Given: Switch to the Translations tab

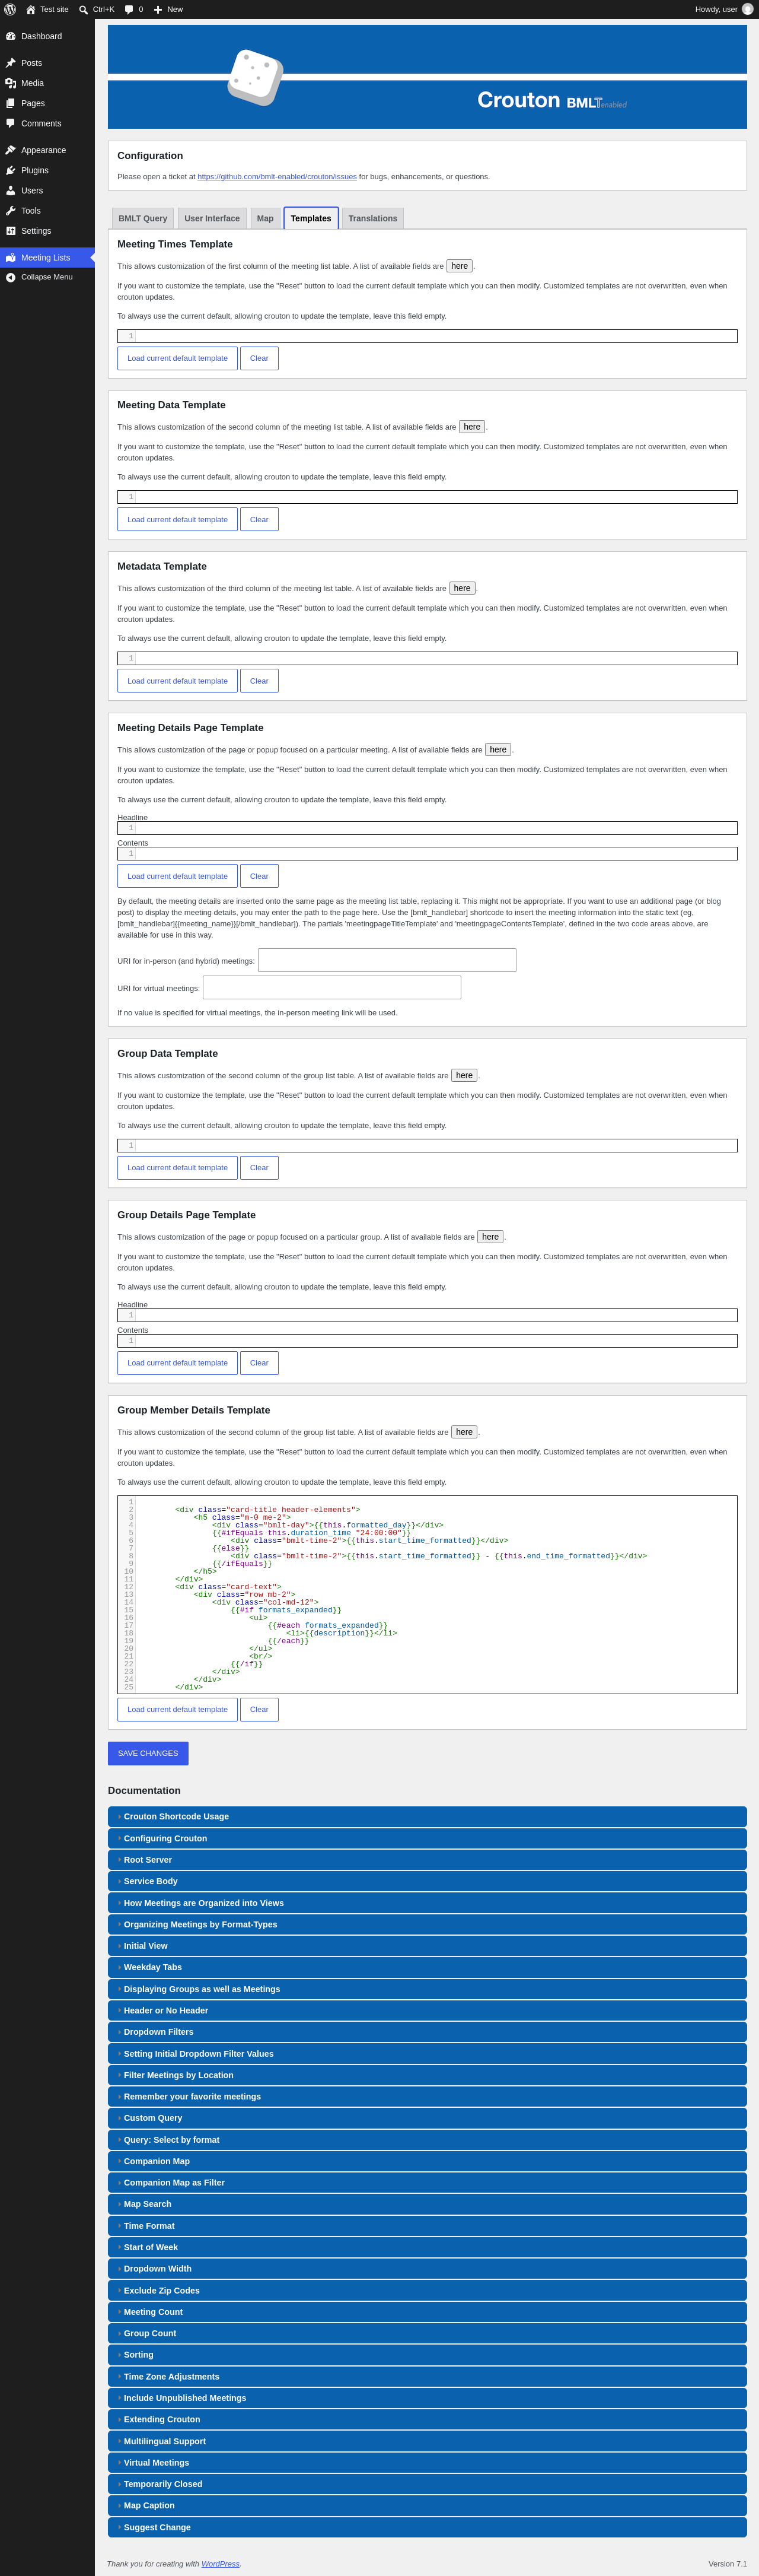Looking at the screenshot, I should [x=372, y=218].
